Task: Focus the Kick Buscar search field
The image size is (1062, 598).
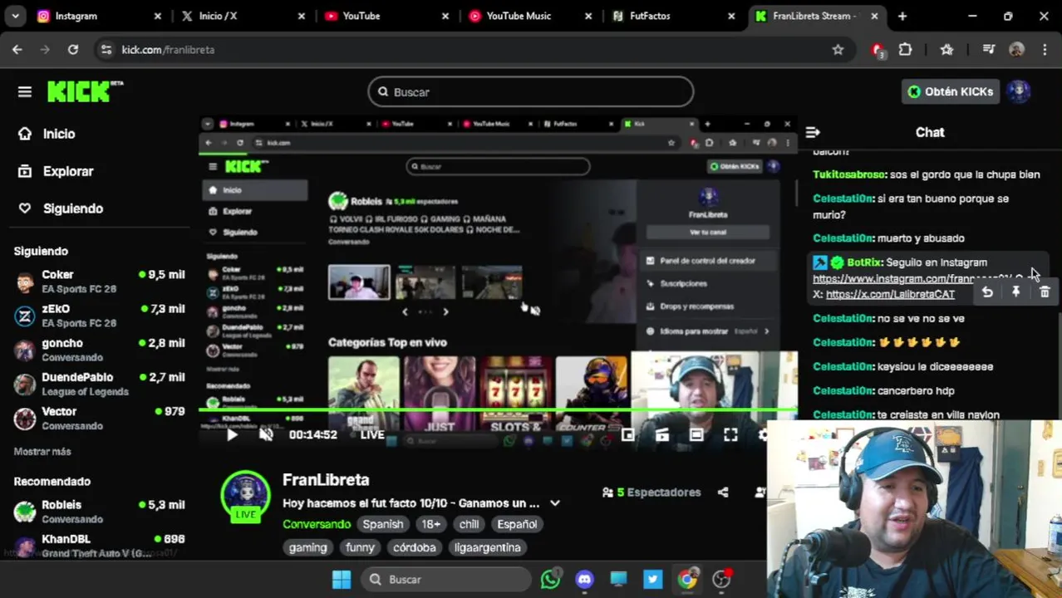Action: tap(531, 92)
